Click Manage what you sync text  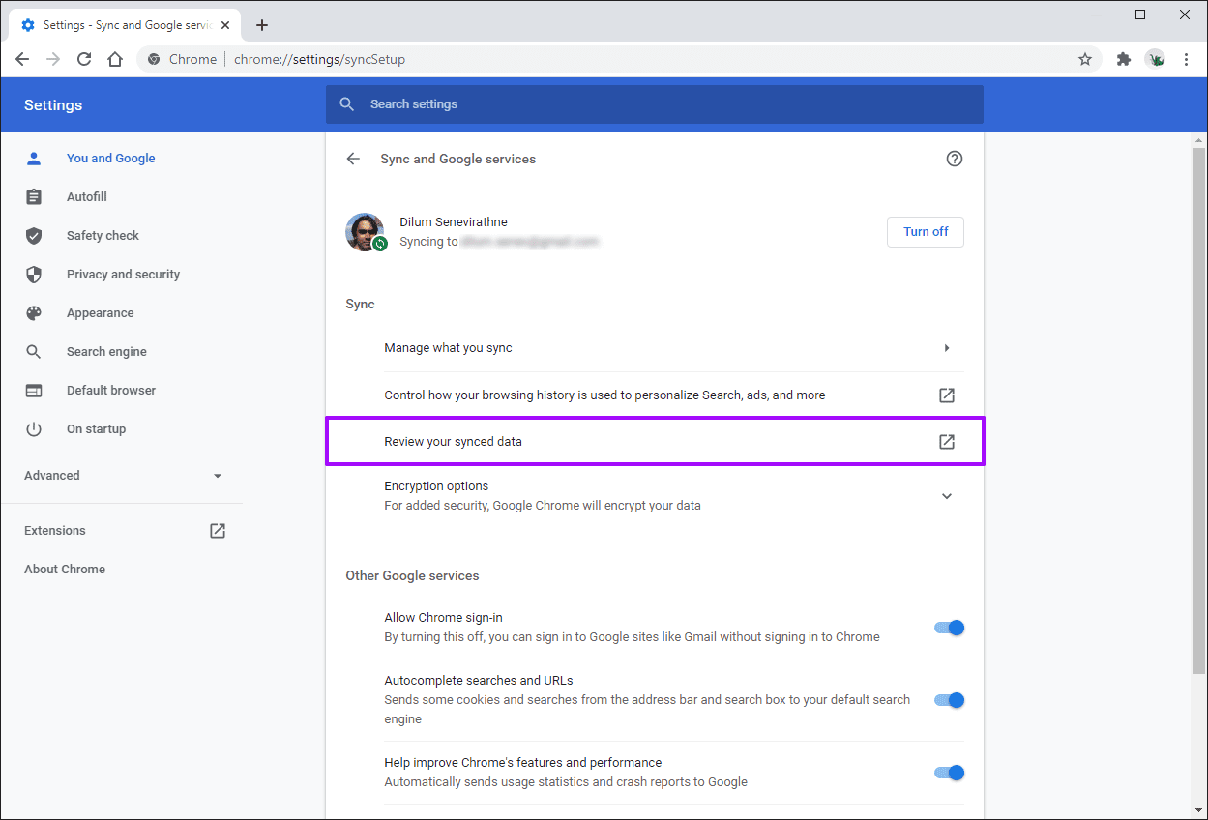pos(448,348)
